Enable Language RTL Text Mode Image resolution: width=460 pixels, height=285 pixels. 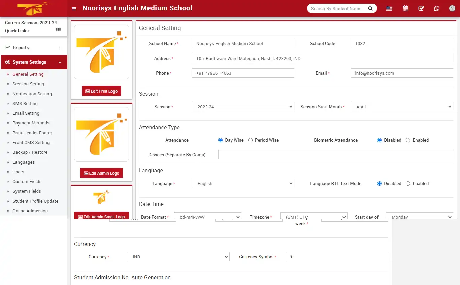408,183
